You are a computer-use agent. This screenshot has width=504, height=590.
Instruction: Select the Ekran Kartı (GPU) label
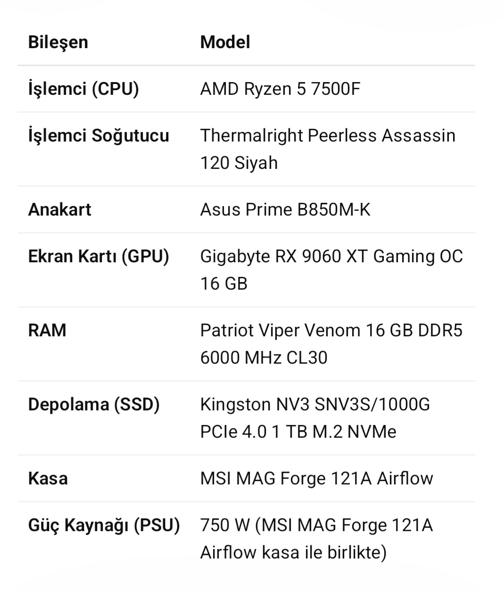(x=99, y=257)
